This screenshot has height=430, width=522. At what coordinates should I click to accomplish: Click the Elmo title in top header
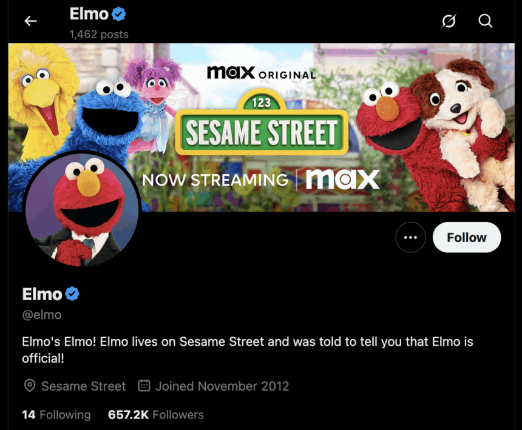point(89,14)
